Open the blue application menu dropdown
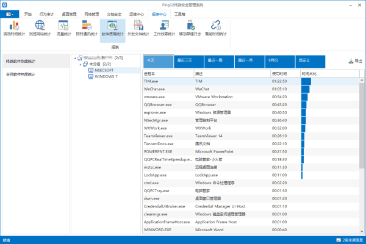 10,14
